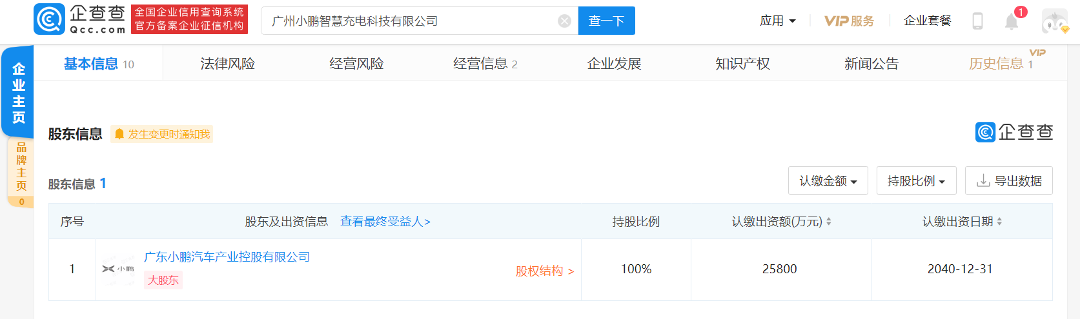Open 认缴金额 filter dropdown
Screen dimensions: 1080x319
coord(828,181)
